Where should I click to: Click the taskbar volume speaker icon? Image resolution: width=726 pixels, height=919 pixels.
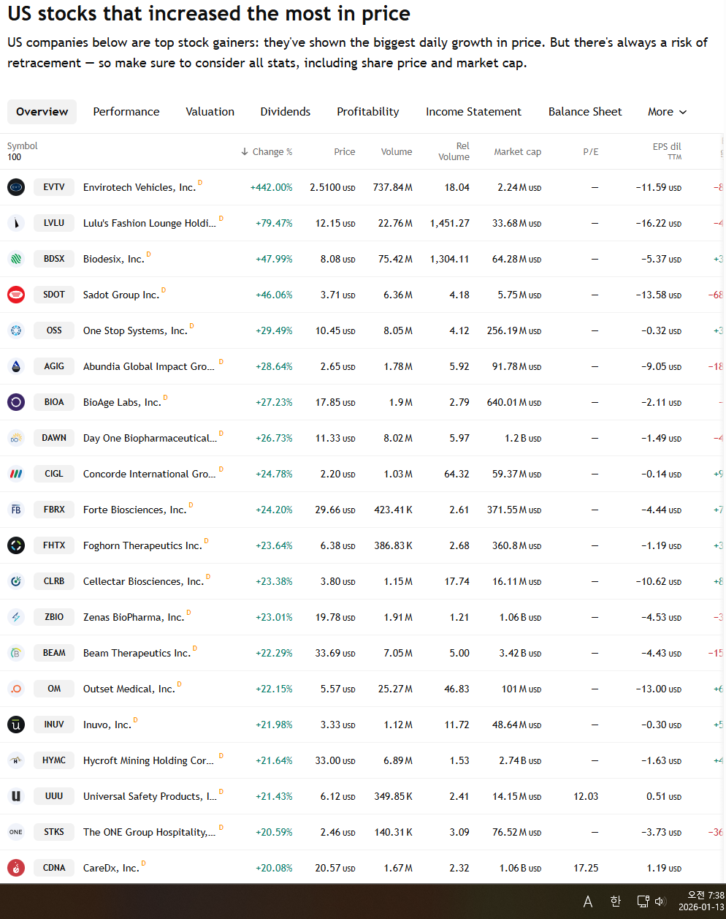coord(660,901)
